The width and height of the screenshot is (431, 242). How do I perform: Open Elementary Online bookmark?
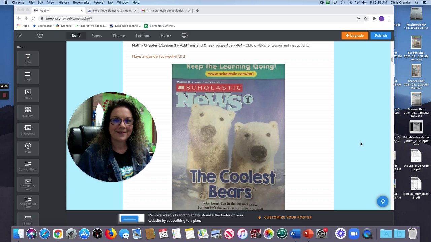tap(160, 26)
